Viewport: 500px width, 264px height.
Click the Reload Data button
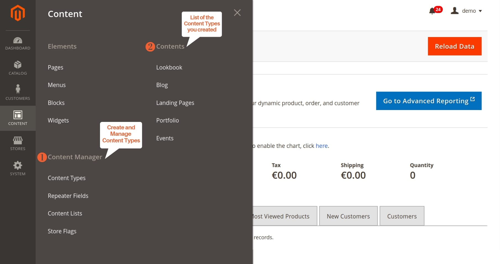pyautogui.click(x=454, y=46)
